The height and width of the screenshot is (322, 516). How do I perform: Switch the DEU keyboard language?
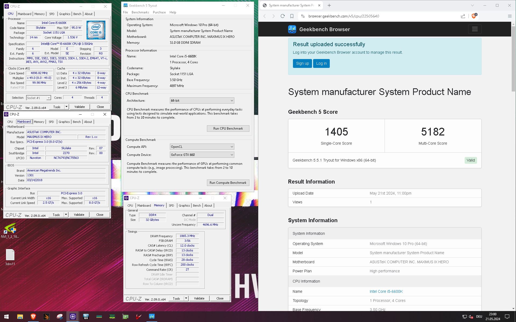[479, 317]
